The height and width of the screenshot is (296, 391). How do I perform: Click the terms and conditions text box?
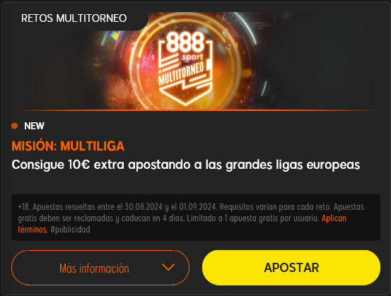tap(196, 218)
